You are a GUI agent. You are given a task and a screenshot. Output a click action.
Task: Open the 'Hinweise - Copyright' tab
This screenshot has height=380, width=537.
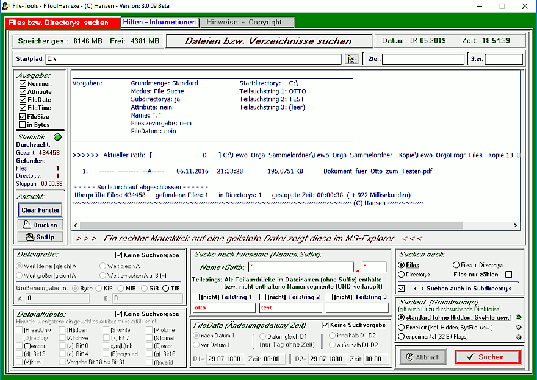(x=244, y=22)
